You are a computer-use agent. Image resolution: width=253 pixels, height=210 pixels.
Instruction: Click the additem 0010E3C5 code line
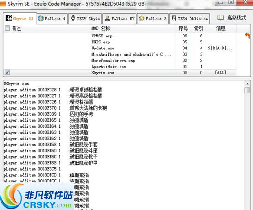pyautogui.click(x=32, y=169)
